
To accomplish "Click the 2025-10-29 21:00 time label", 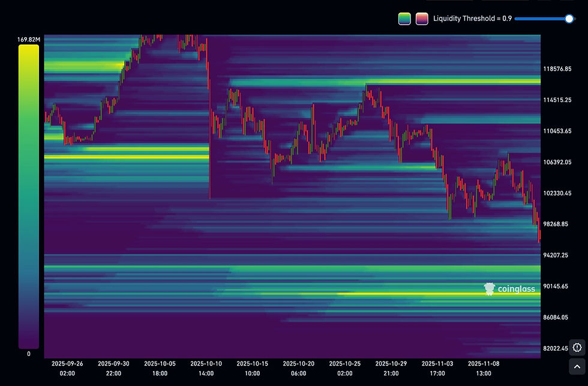I will [x=391, y=369].
